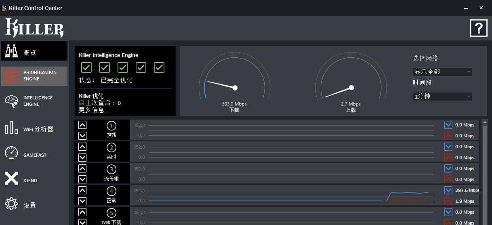This screenshot has width=492, height=225.
Task: Toggle upload line for 游戏 category
Action: (x=448, y=136)
